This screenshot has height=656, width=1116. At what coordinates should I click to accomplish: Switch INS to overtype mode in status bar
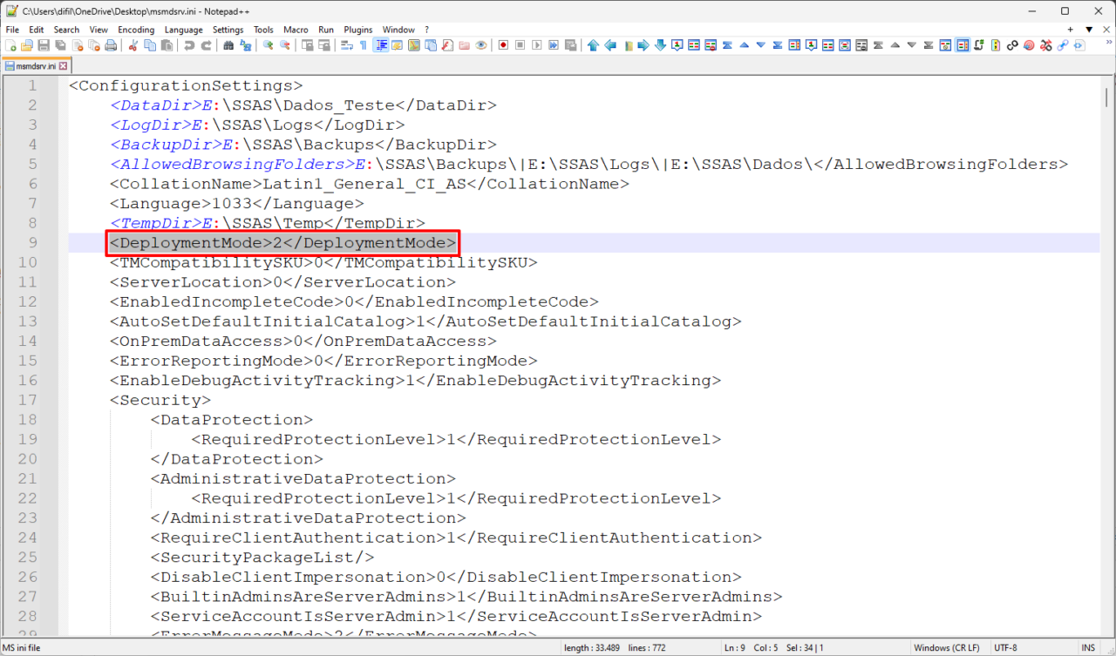[x=1089, y=647]
